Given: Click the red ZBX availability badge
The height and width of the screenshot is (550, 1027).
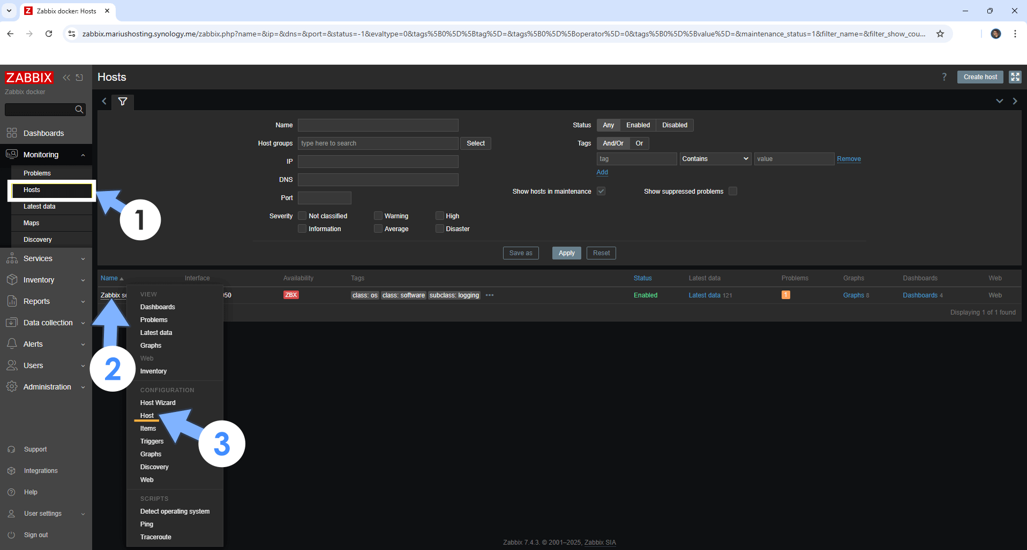Looking at the screenshot, I should point(291,295).
